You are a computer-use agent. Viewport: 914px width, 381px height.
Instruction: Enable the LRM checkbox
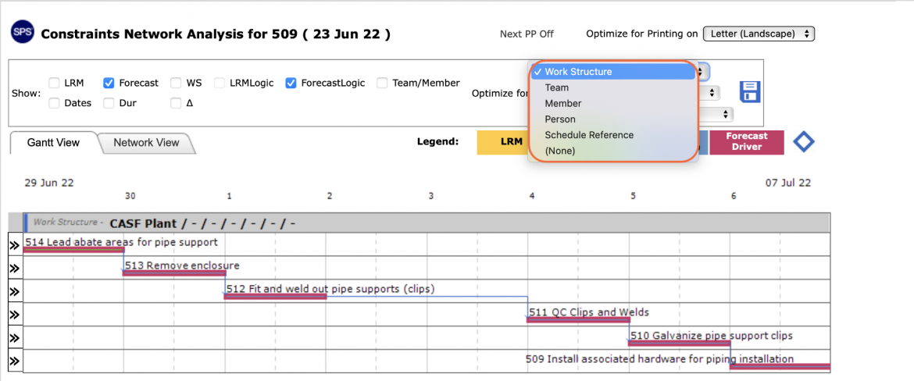(54, 83)
